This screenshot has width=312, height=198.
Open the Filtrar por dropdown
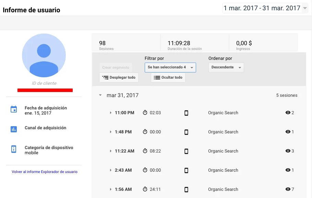(170, 67)
